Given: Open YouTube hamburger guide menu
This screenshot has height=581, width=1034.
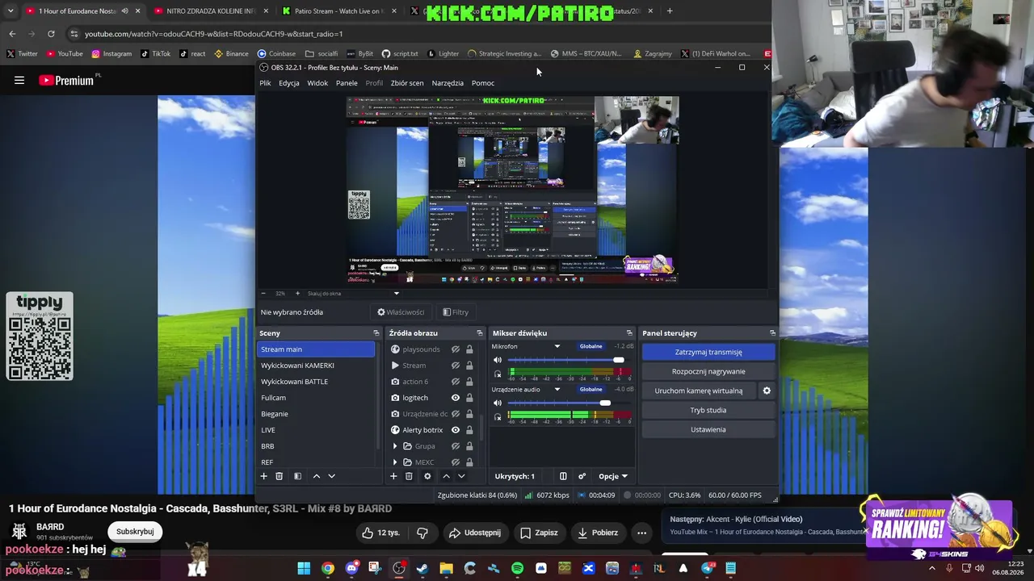Looking at the screenshot, I should pyautogui.click(x=19, y=80).
